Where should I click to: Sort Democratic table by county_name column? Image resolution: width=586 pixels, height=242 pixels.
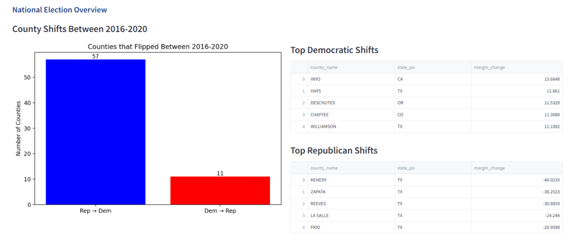tap(324, 68)
